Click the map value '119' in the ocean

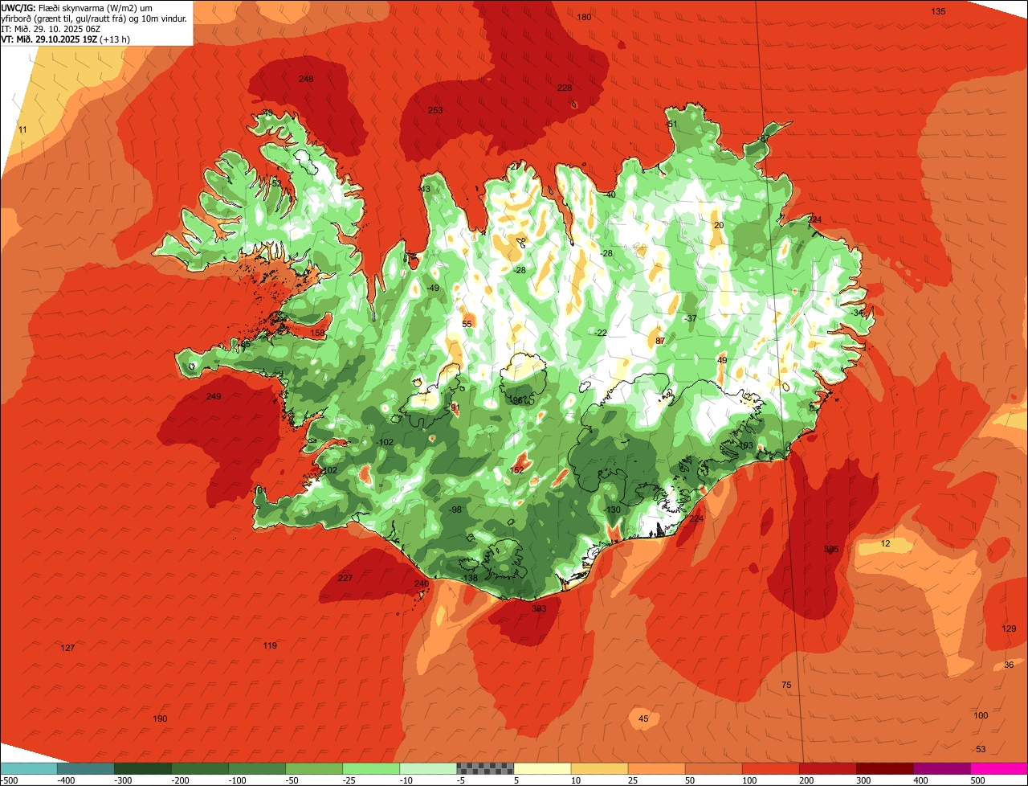[x=270, y=646]
